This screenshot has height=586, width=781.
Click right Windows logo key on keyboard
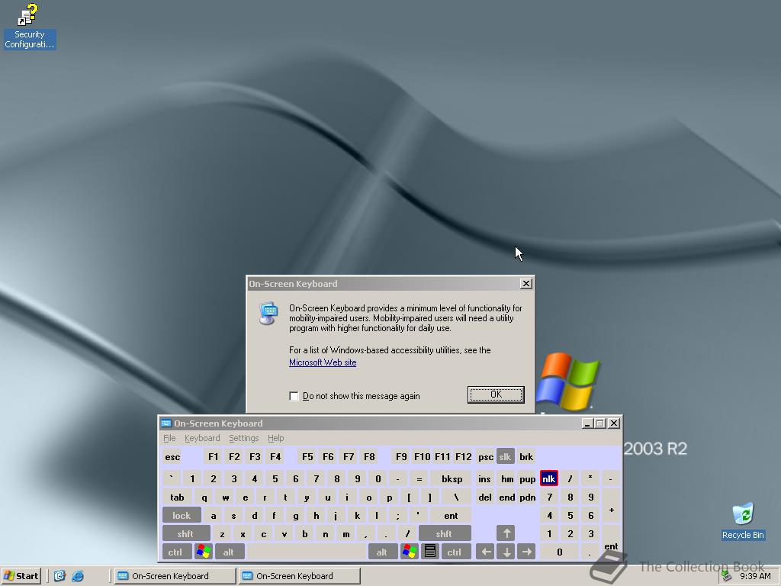(x=410, y=552)
